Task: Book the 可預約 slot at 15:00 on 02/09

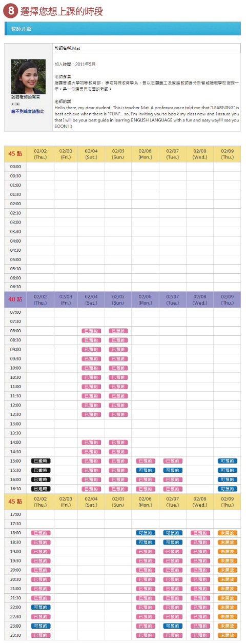Action: 228,461
